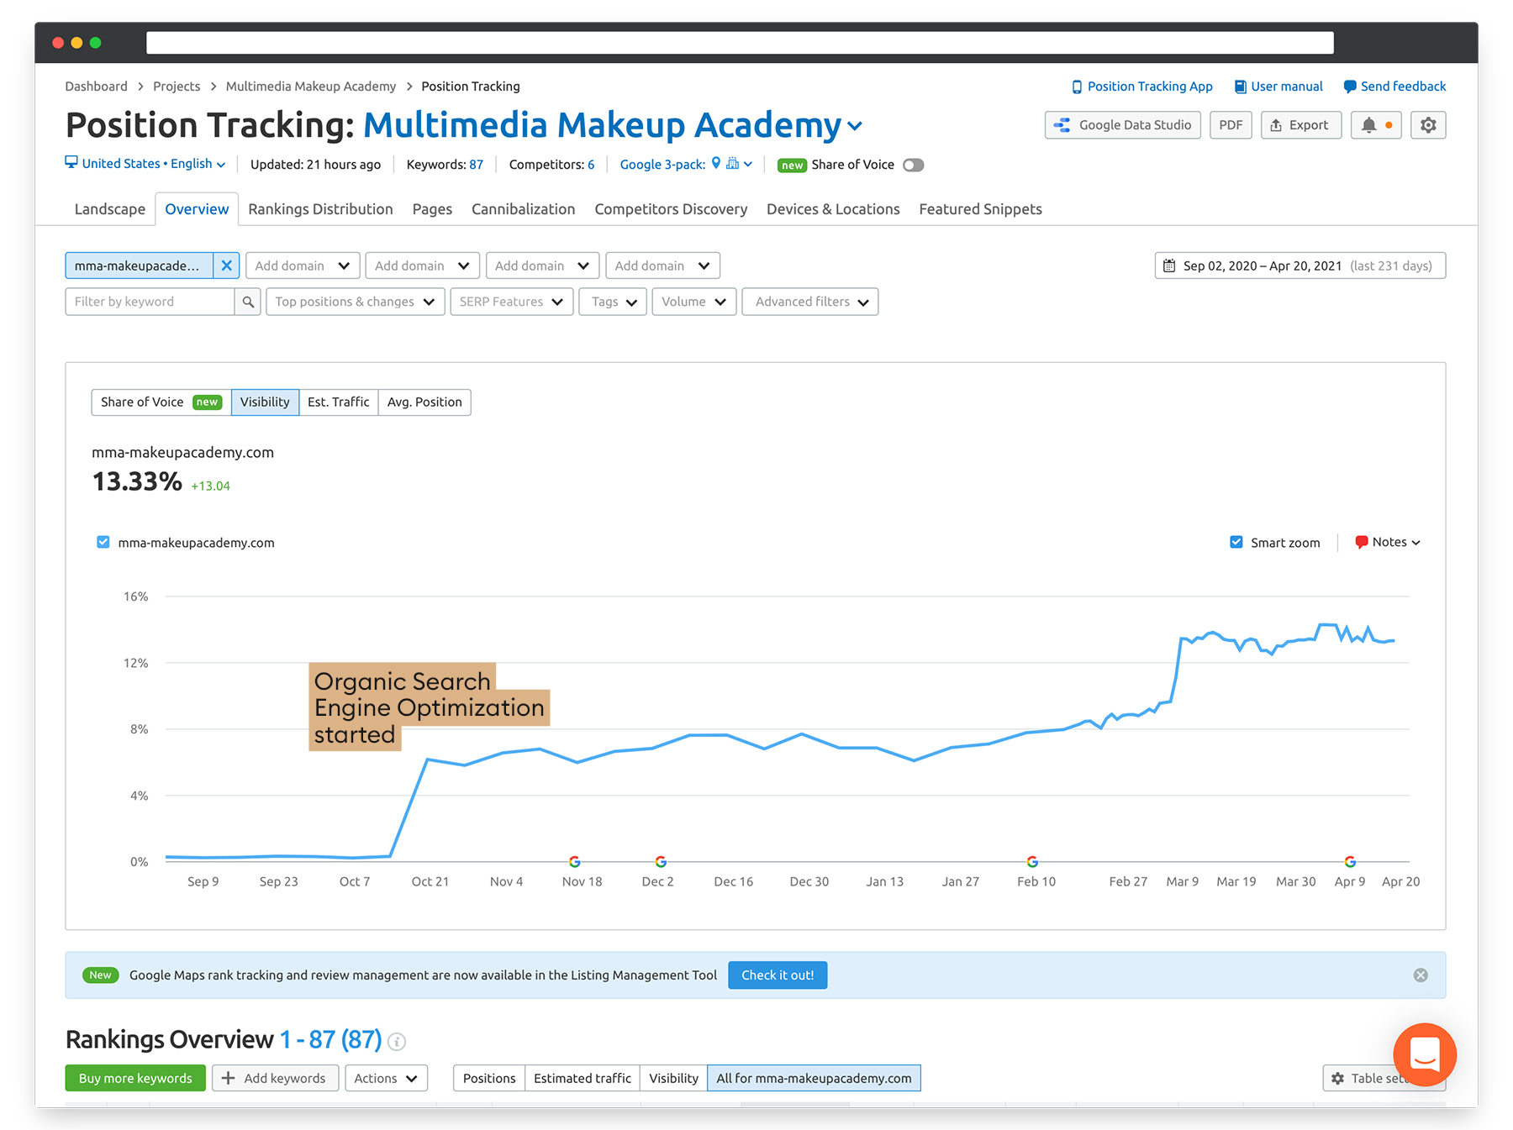The width and height of the screenshot is (1513, 1130).
Task: Open notification bell settings
Action: tap(1375, 125)
